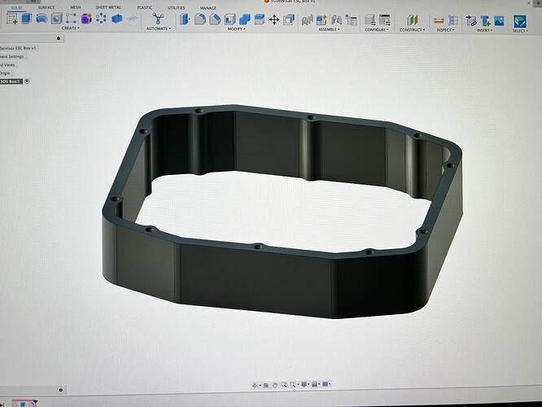542x407 pixels.
Task: Click the Select tool icon
Action: pyautogui.click(x=519, y=21)
